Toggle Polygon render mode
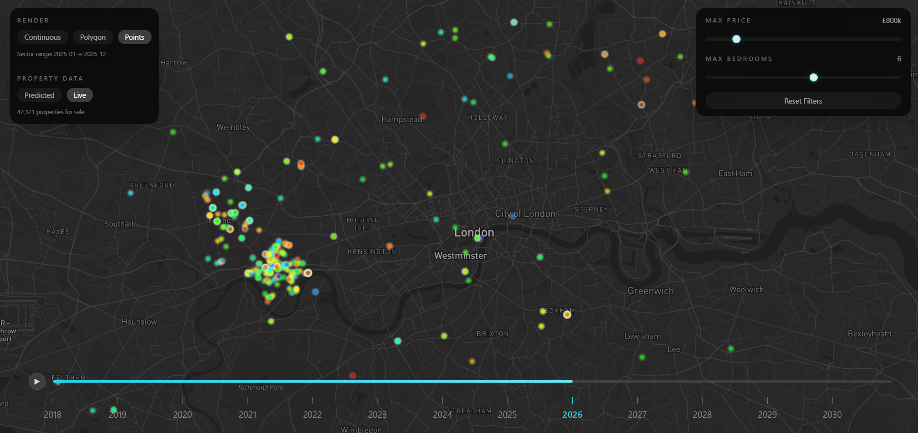Viewport: 918px width, 433px height. tap(93, 37)
